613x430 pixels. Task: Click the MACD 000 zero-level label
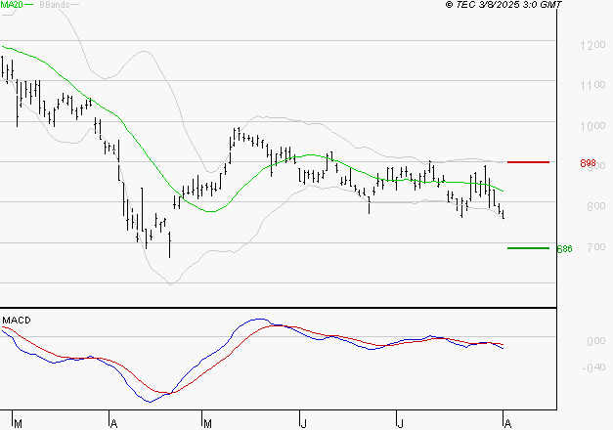click(596, 341)
